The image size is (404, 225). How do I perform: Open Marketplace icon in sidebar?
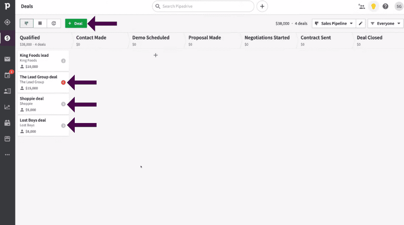(x=7, y=139)
